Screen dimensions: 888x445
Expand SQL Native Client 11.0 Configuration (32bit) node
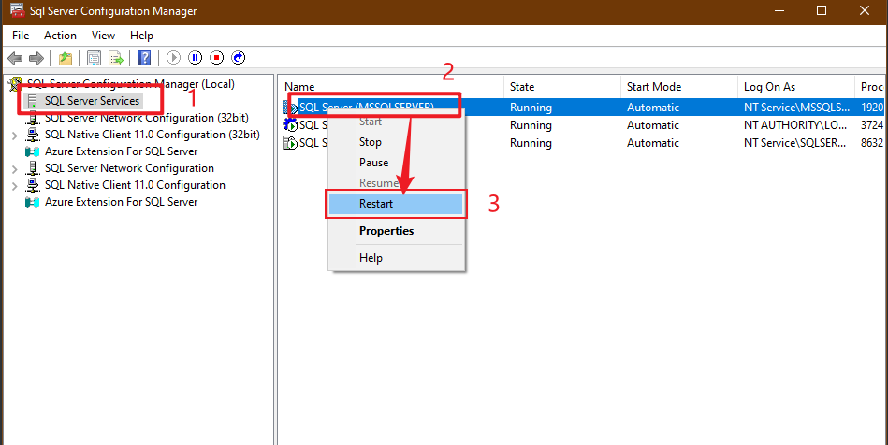click(x=15, y=136)
